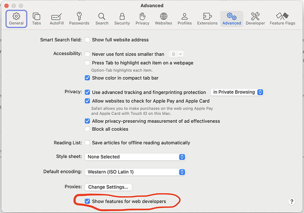The width and height of the screenshot is (304, 213).
Task: Open the Search magnifier pane
Action: pos(102,19)
